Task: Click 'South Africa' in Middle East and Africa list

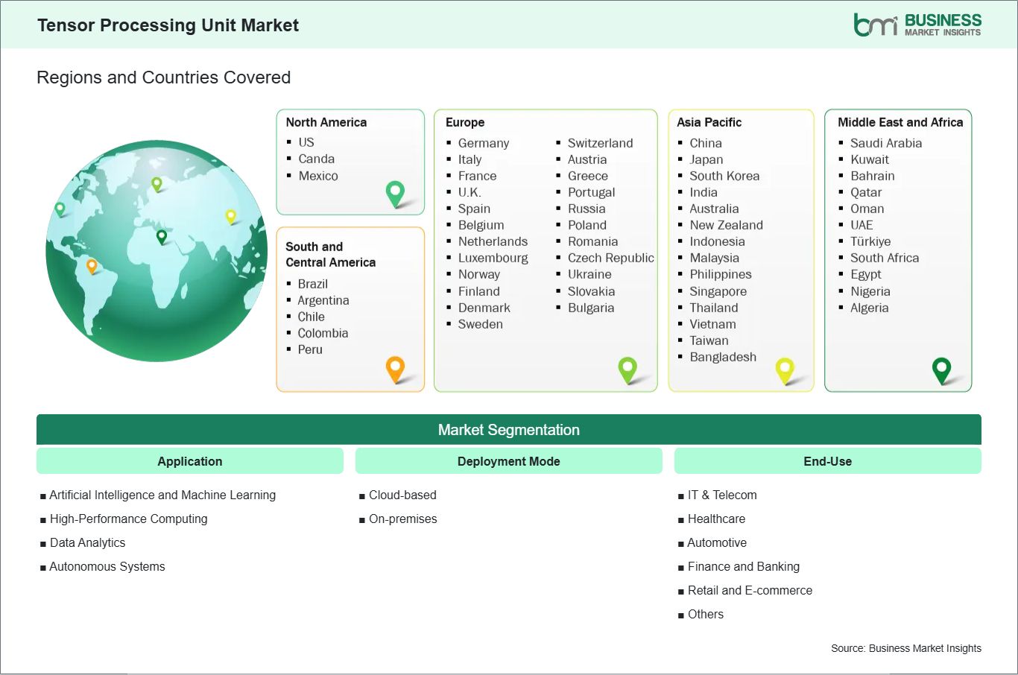Action: [885, 258]
